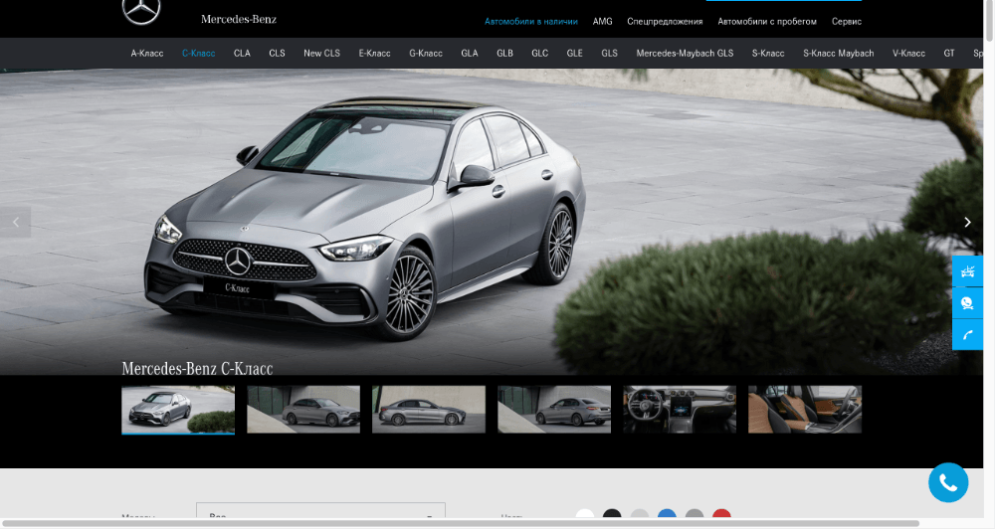Select GLE in the model bar
Image resolution: width=995 pixels, height=529 pixels.
click(x=574, y=54)
